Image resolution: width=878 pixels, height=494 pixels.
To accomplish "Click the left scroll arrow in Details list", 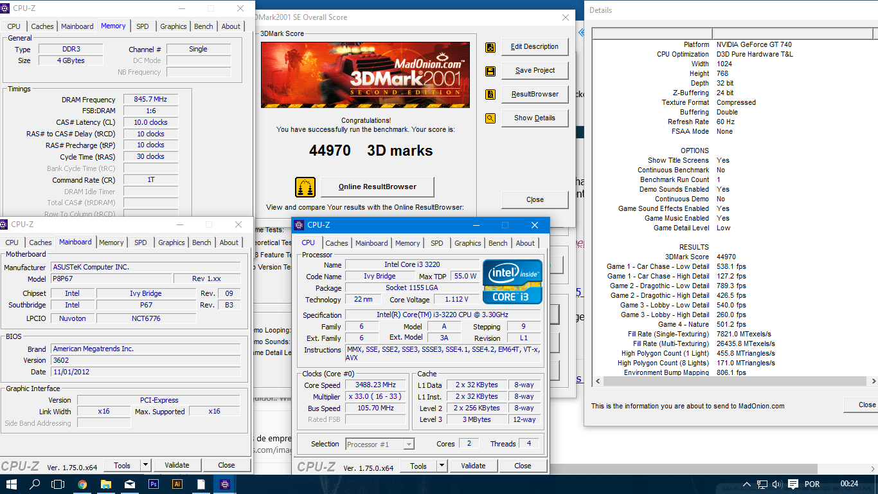I will pos(598,381).
